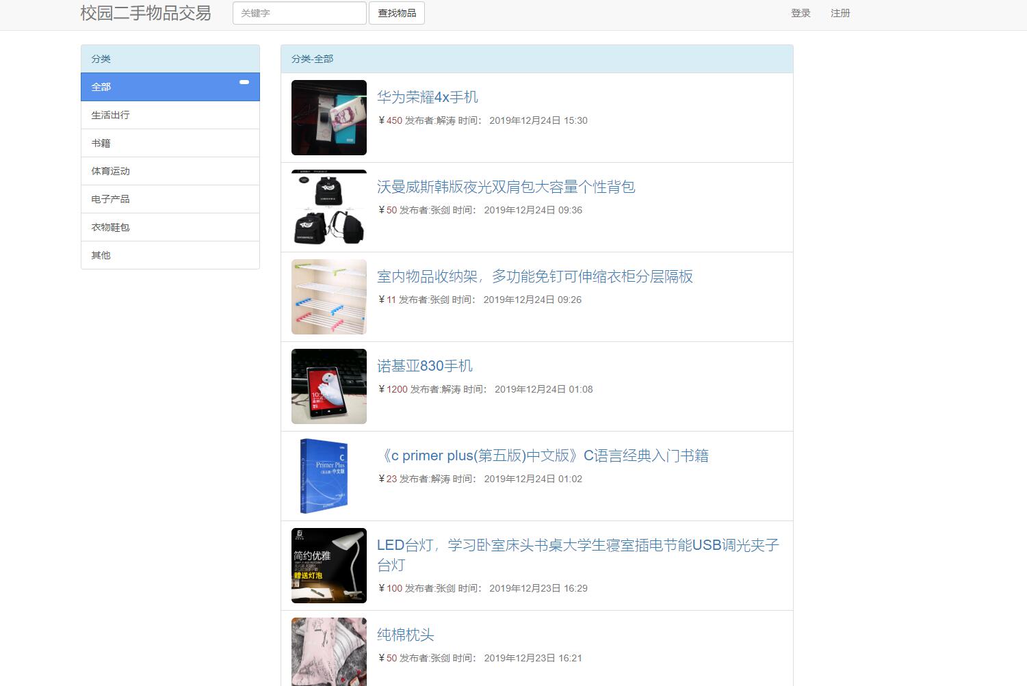Click the badge icon beside 全部 category
Screen dimensions: 1027x686
point(244,82)
